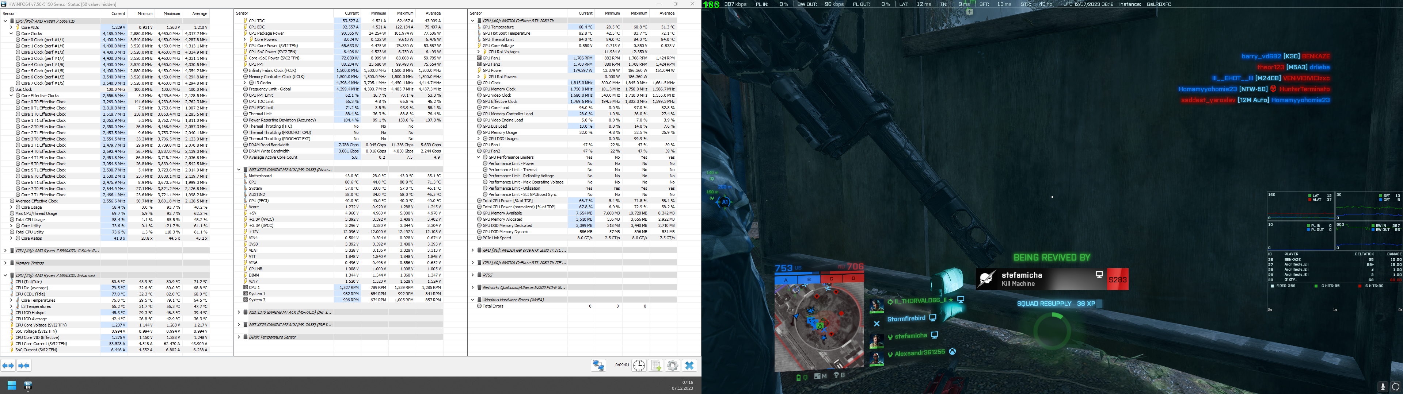Expand the DIMM Temperature Sensor group
1403x394 pixels.
point(239,337)
